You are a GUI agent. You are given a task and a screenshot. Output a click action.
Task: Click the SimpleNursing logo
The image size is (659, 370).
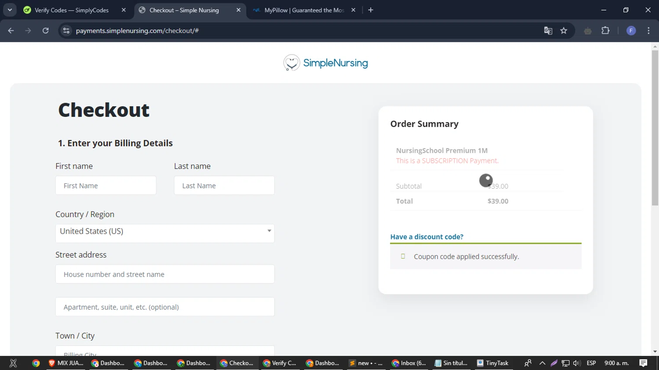point(326,63)
